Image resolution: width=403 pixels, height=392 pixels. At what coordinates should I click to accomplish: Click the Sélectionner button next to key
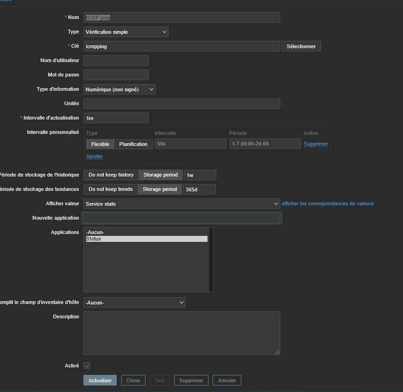[x=301, y=46]
